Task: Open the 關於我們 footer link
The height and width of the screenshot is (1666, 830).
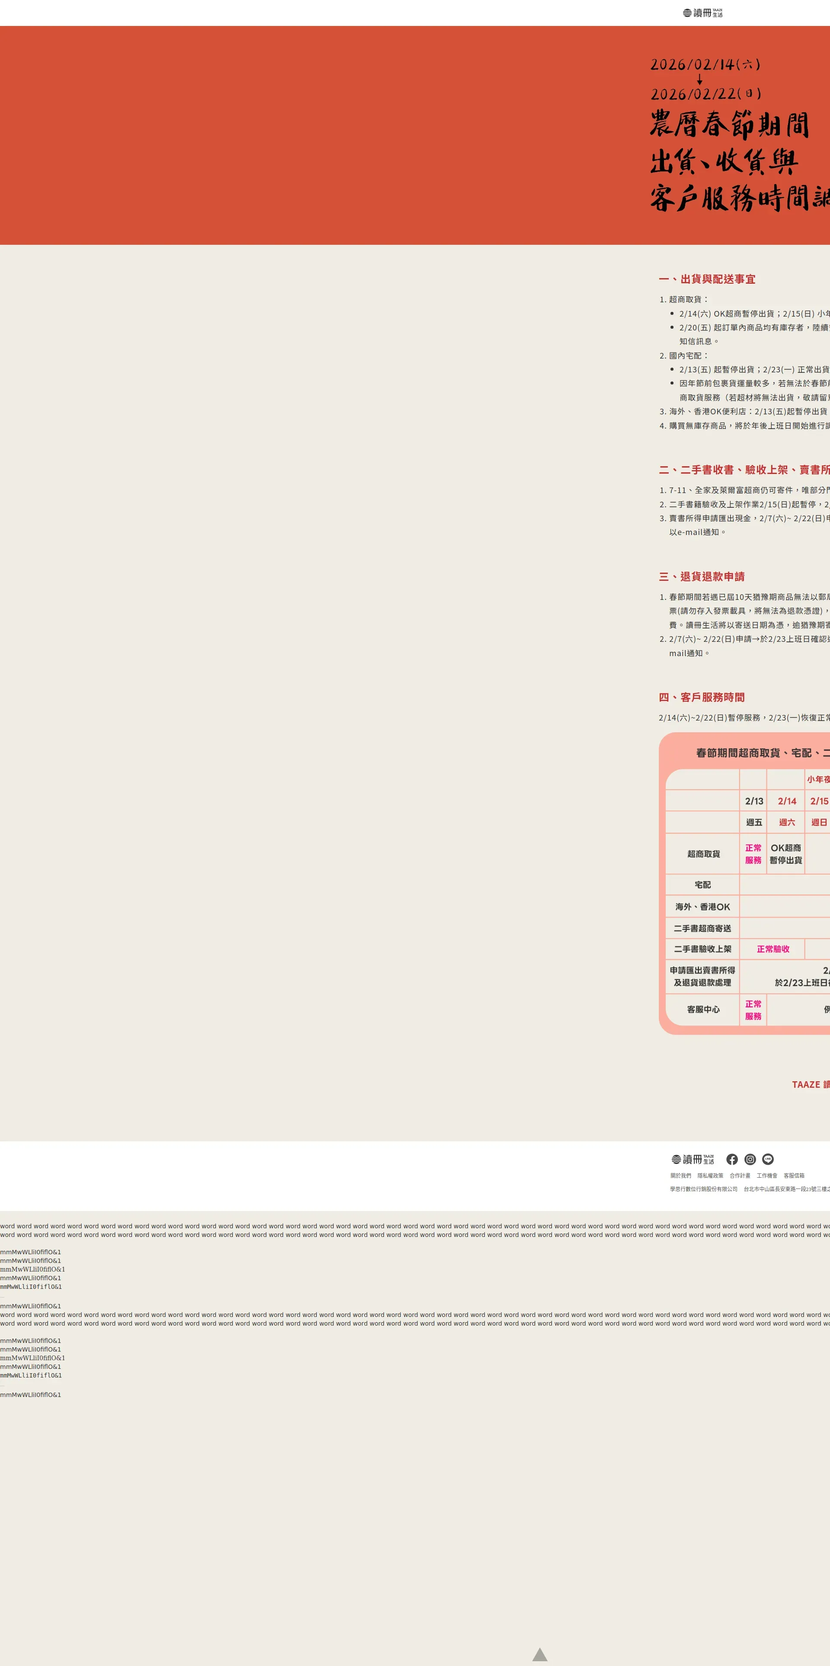Action: [x=680, y=1176]
